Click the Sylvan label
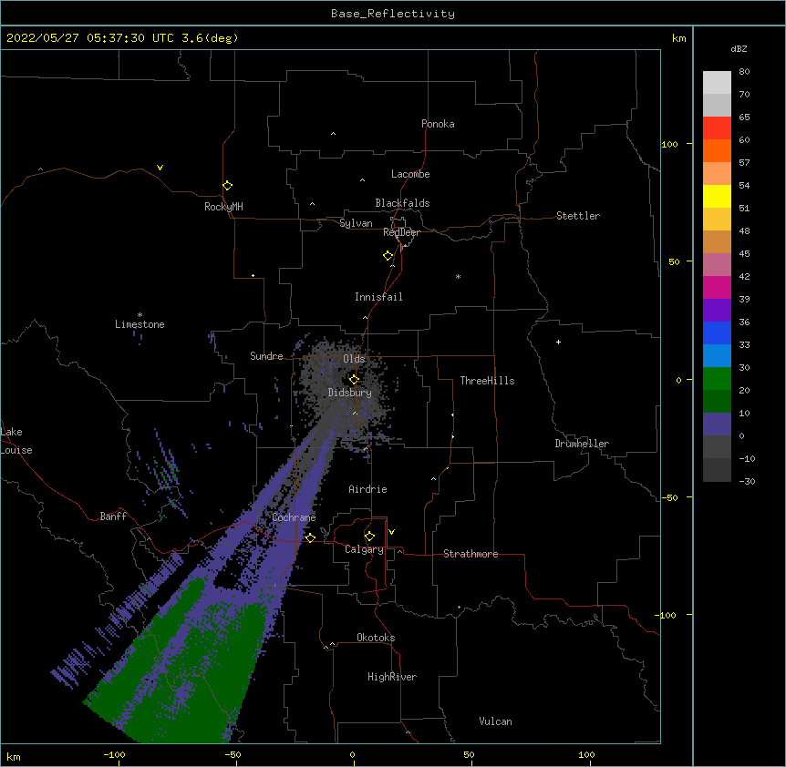Viewport: 786px width, 767px height. point(356,223)
